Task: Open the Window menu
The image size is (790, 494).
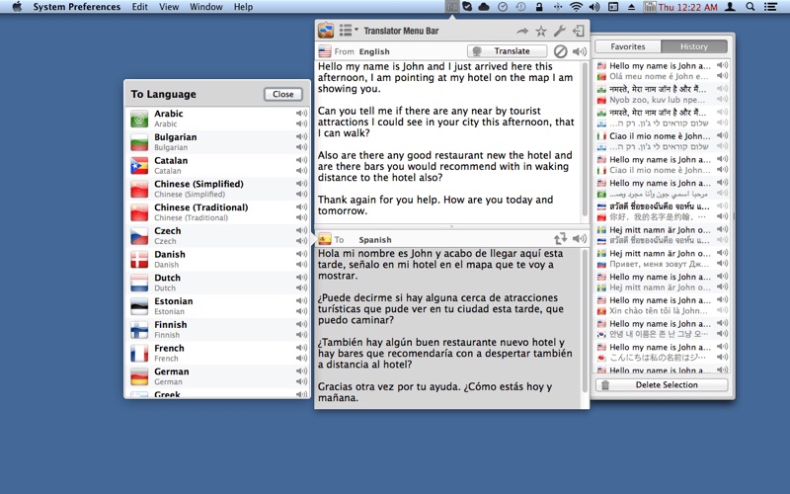Action: (206, 7)
